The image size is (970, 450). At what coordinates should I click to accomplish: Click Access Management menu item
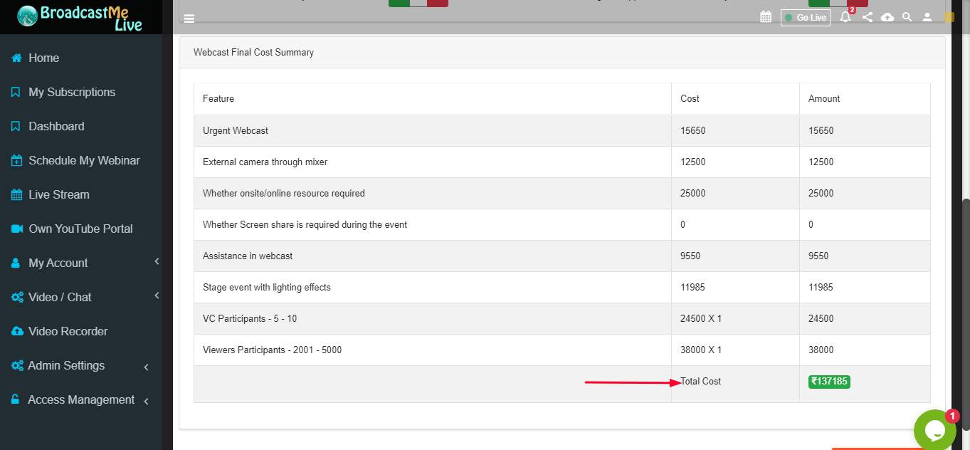click(81, 400)
